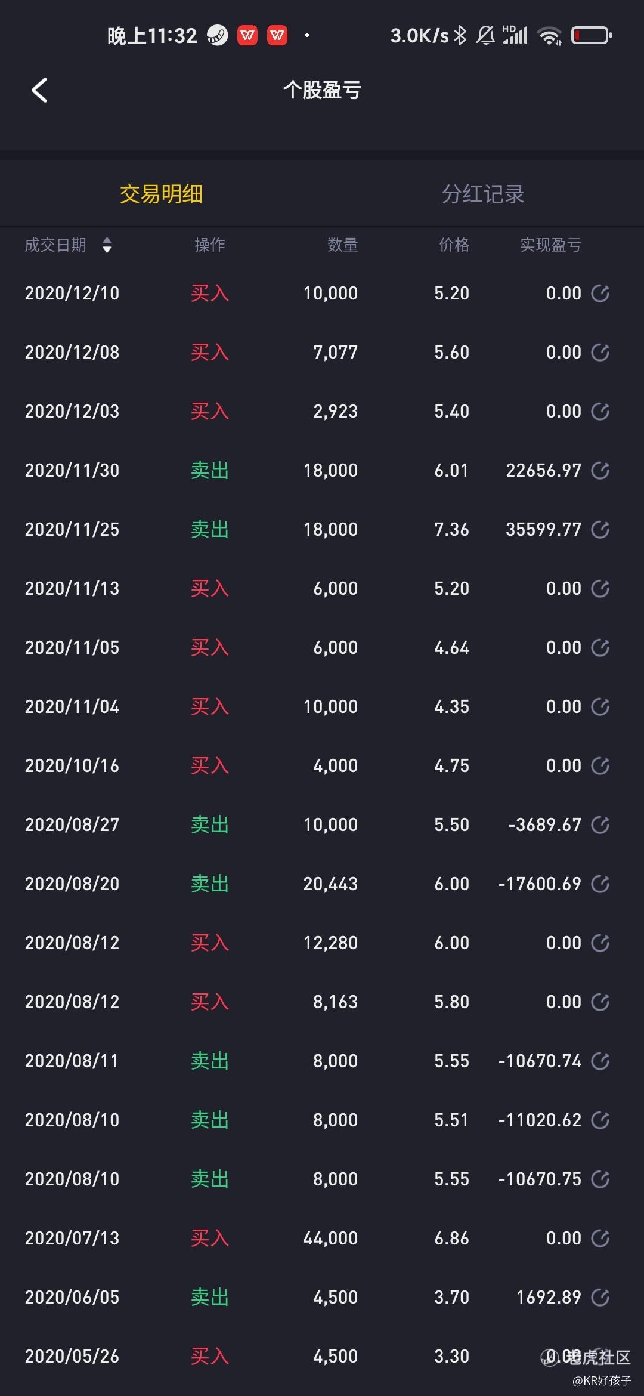Tap share icon for 2020/12/08 row
The height and width of the screenshot is (1396, 644).
(x=600, y=353)
